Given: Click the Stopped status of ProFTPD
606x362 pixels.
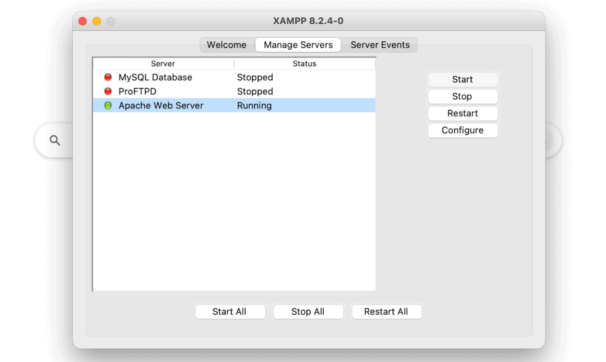Looking at the screenshot, I should [x=255, y=92].
